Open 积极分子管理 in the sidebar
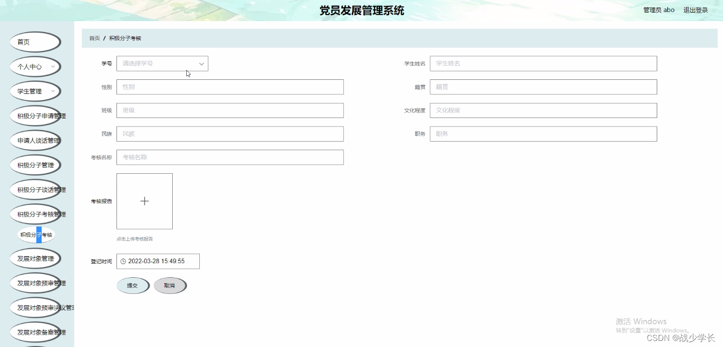723x347 pixels. pyautogui.click(x=35, y=165)
